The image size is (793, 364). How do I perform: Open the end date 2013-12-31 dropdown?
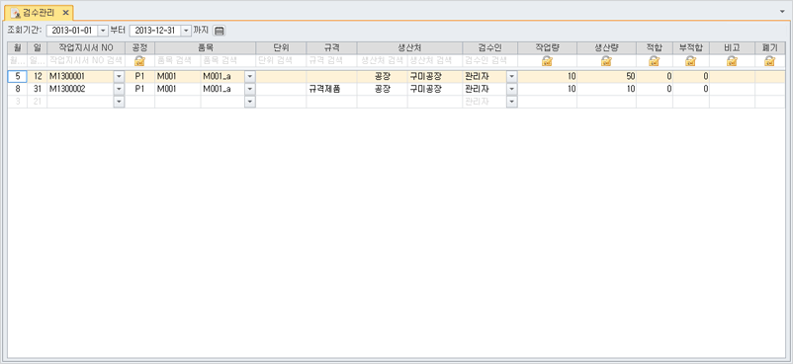(x=186, y=31)
